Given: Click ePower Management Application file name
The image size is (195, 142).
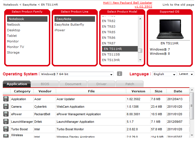Looking at the screenshot, I should point(79,114).
